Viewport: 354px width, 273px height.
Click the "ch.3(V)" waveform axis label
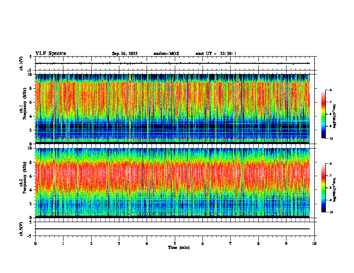click(21, 229)
